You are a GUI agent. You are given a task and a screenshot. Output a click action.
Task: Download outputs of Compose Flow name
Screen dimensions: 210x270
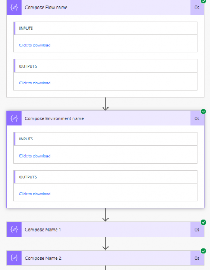[35, 83]
